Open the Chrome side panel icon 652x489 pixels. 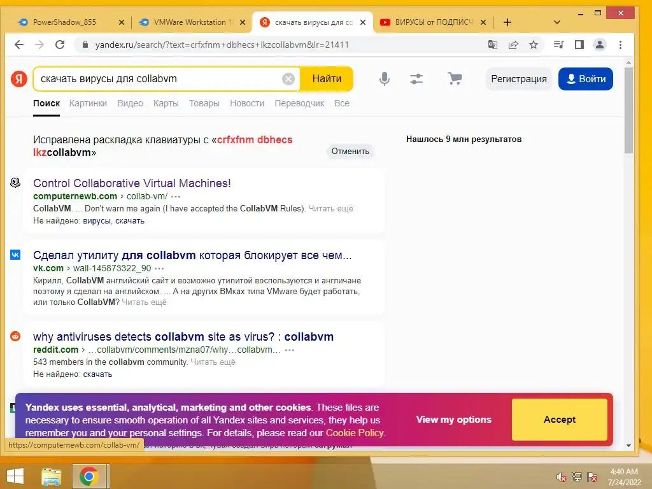[x=579, y=45]
